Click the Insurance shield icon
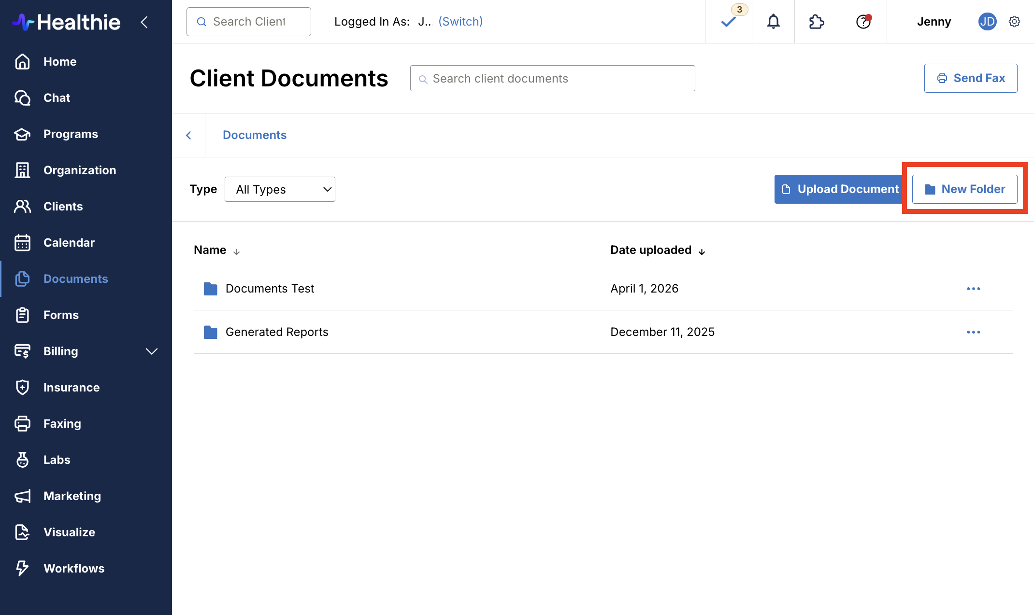The width and height of the screenshot is (1034, 615). point(22,387)
